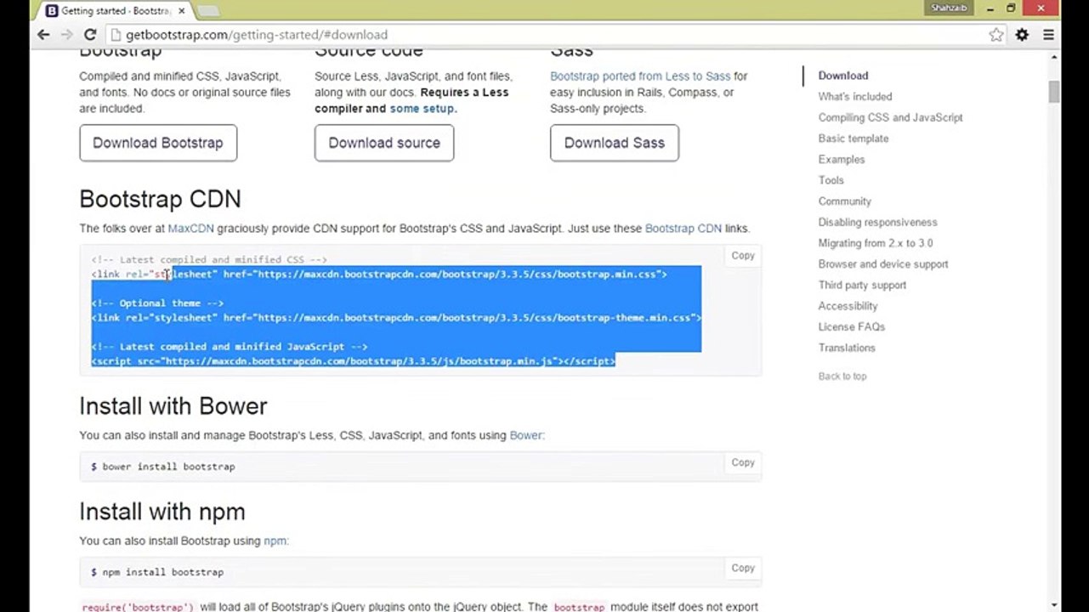
Task: Bookmark this page with the star icon
Action: point(996,35)
